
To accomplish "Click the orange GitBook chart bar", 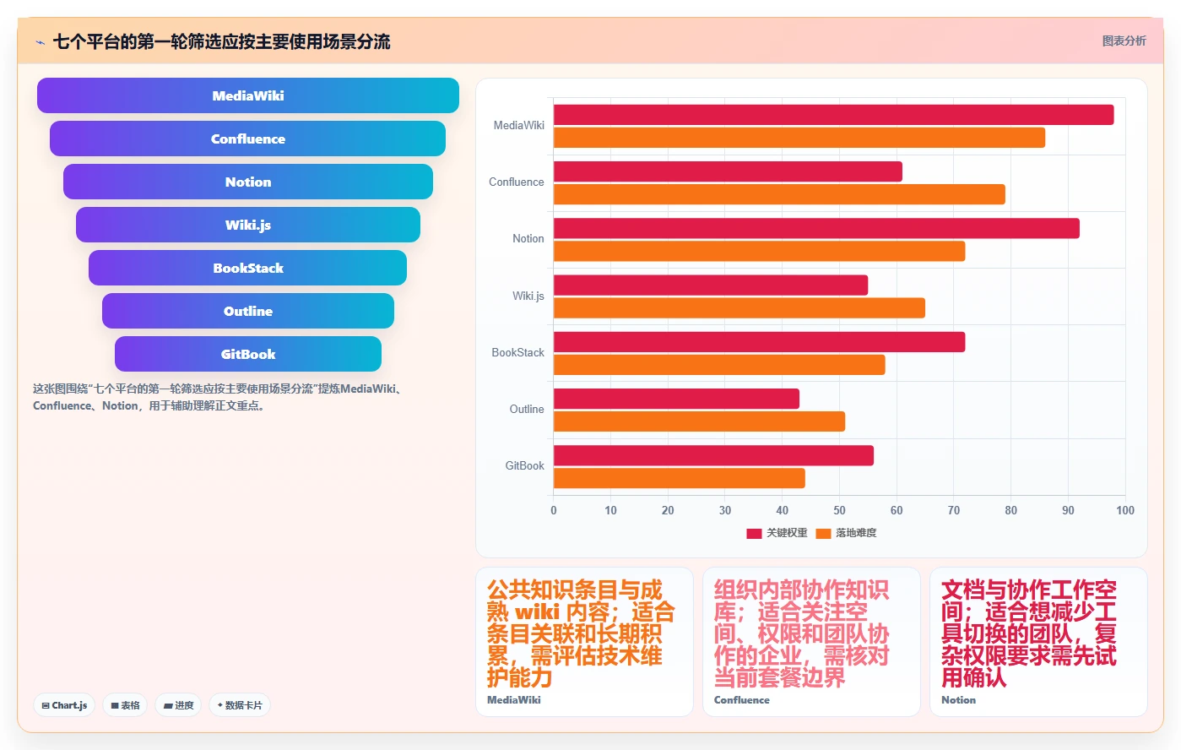I will click(680, 478).
